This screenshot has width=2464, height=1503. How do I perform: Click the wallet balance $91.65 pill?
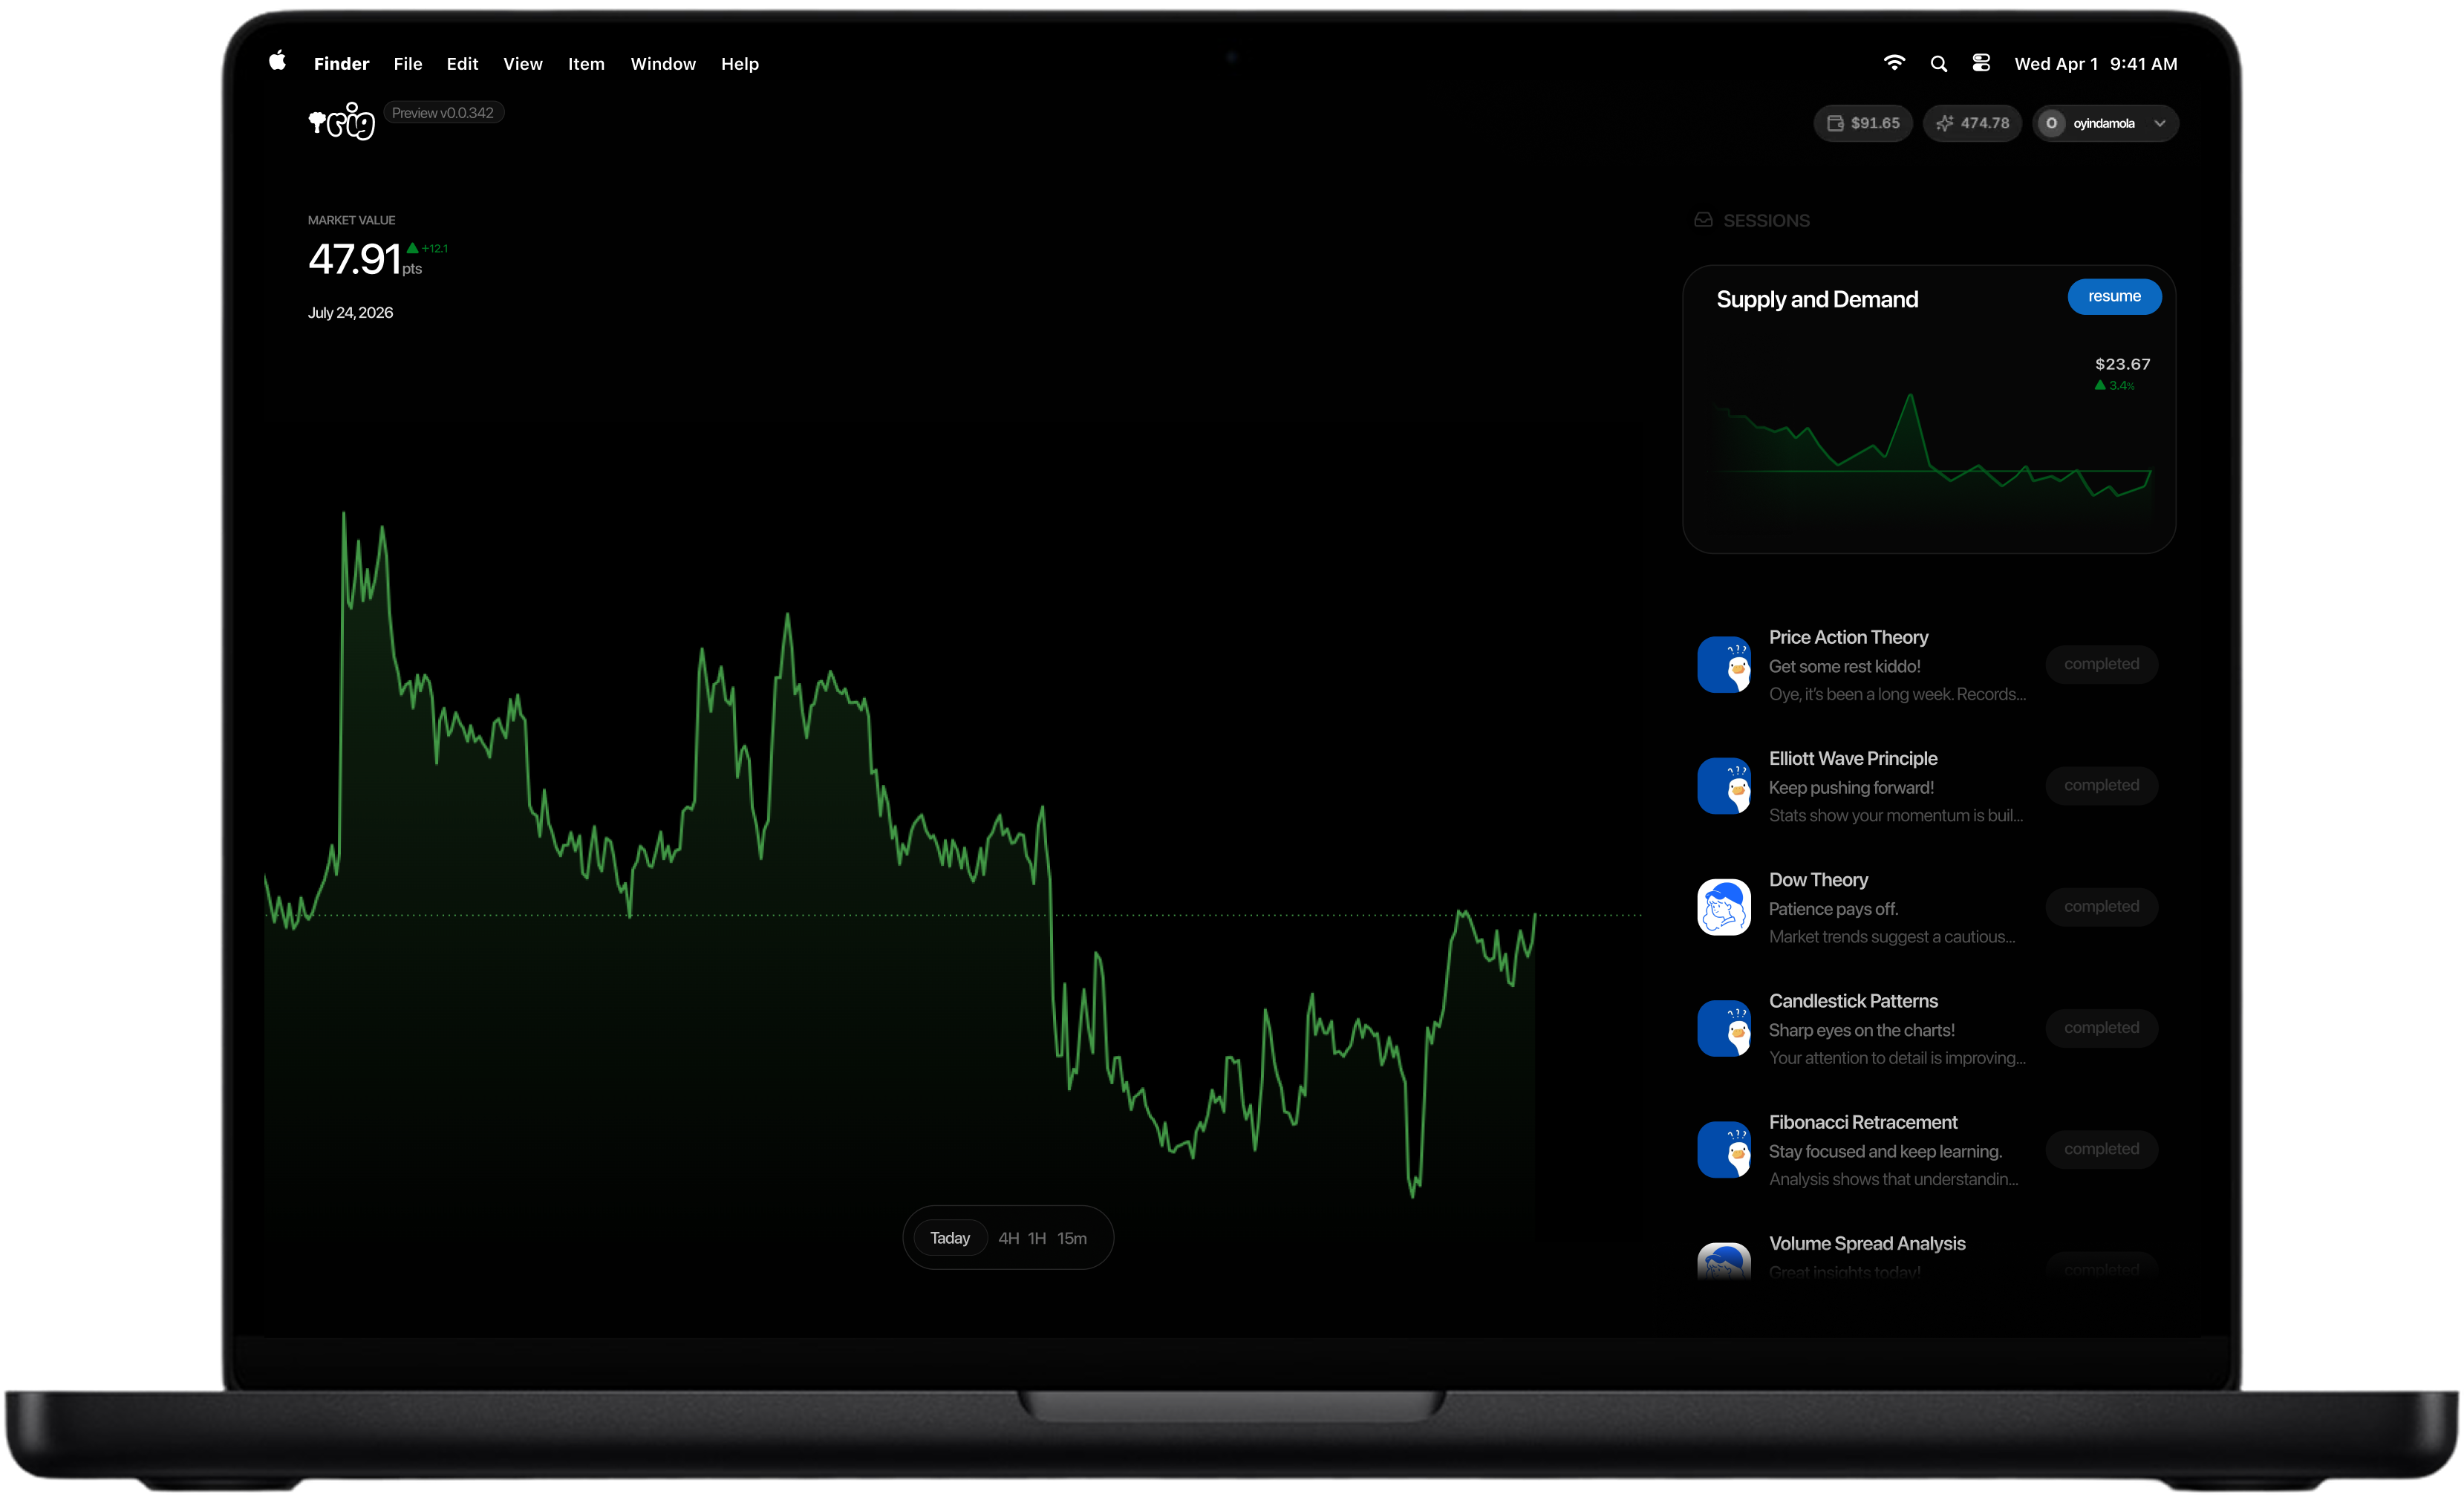[x=1862, y=123]
